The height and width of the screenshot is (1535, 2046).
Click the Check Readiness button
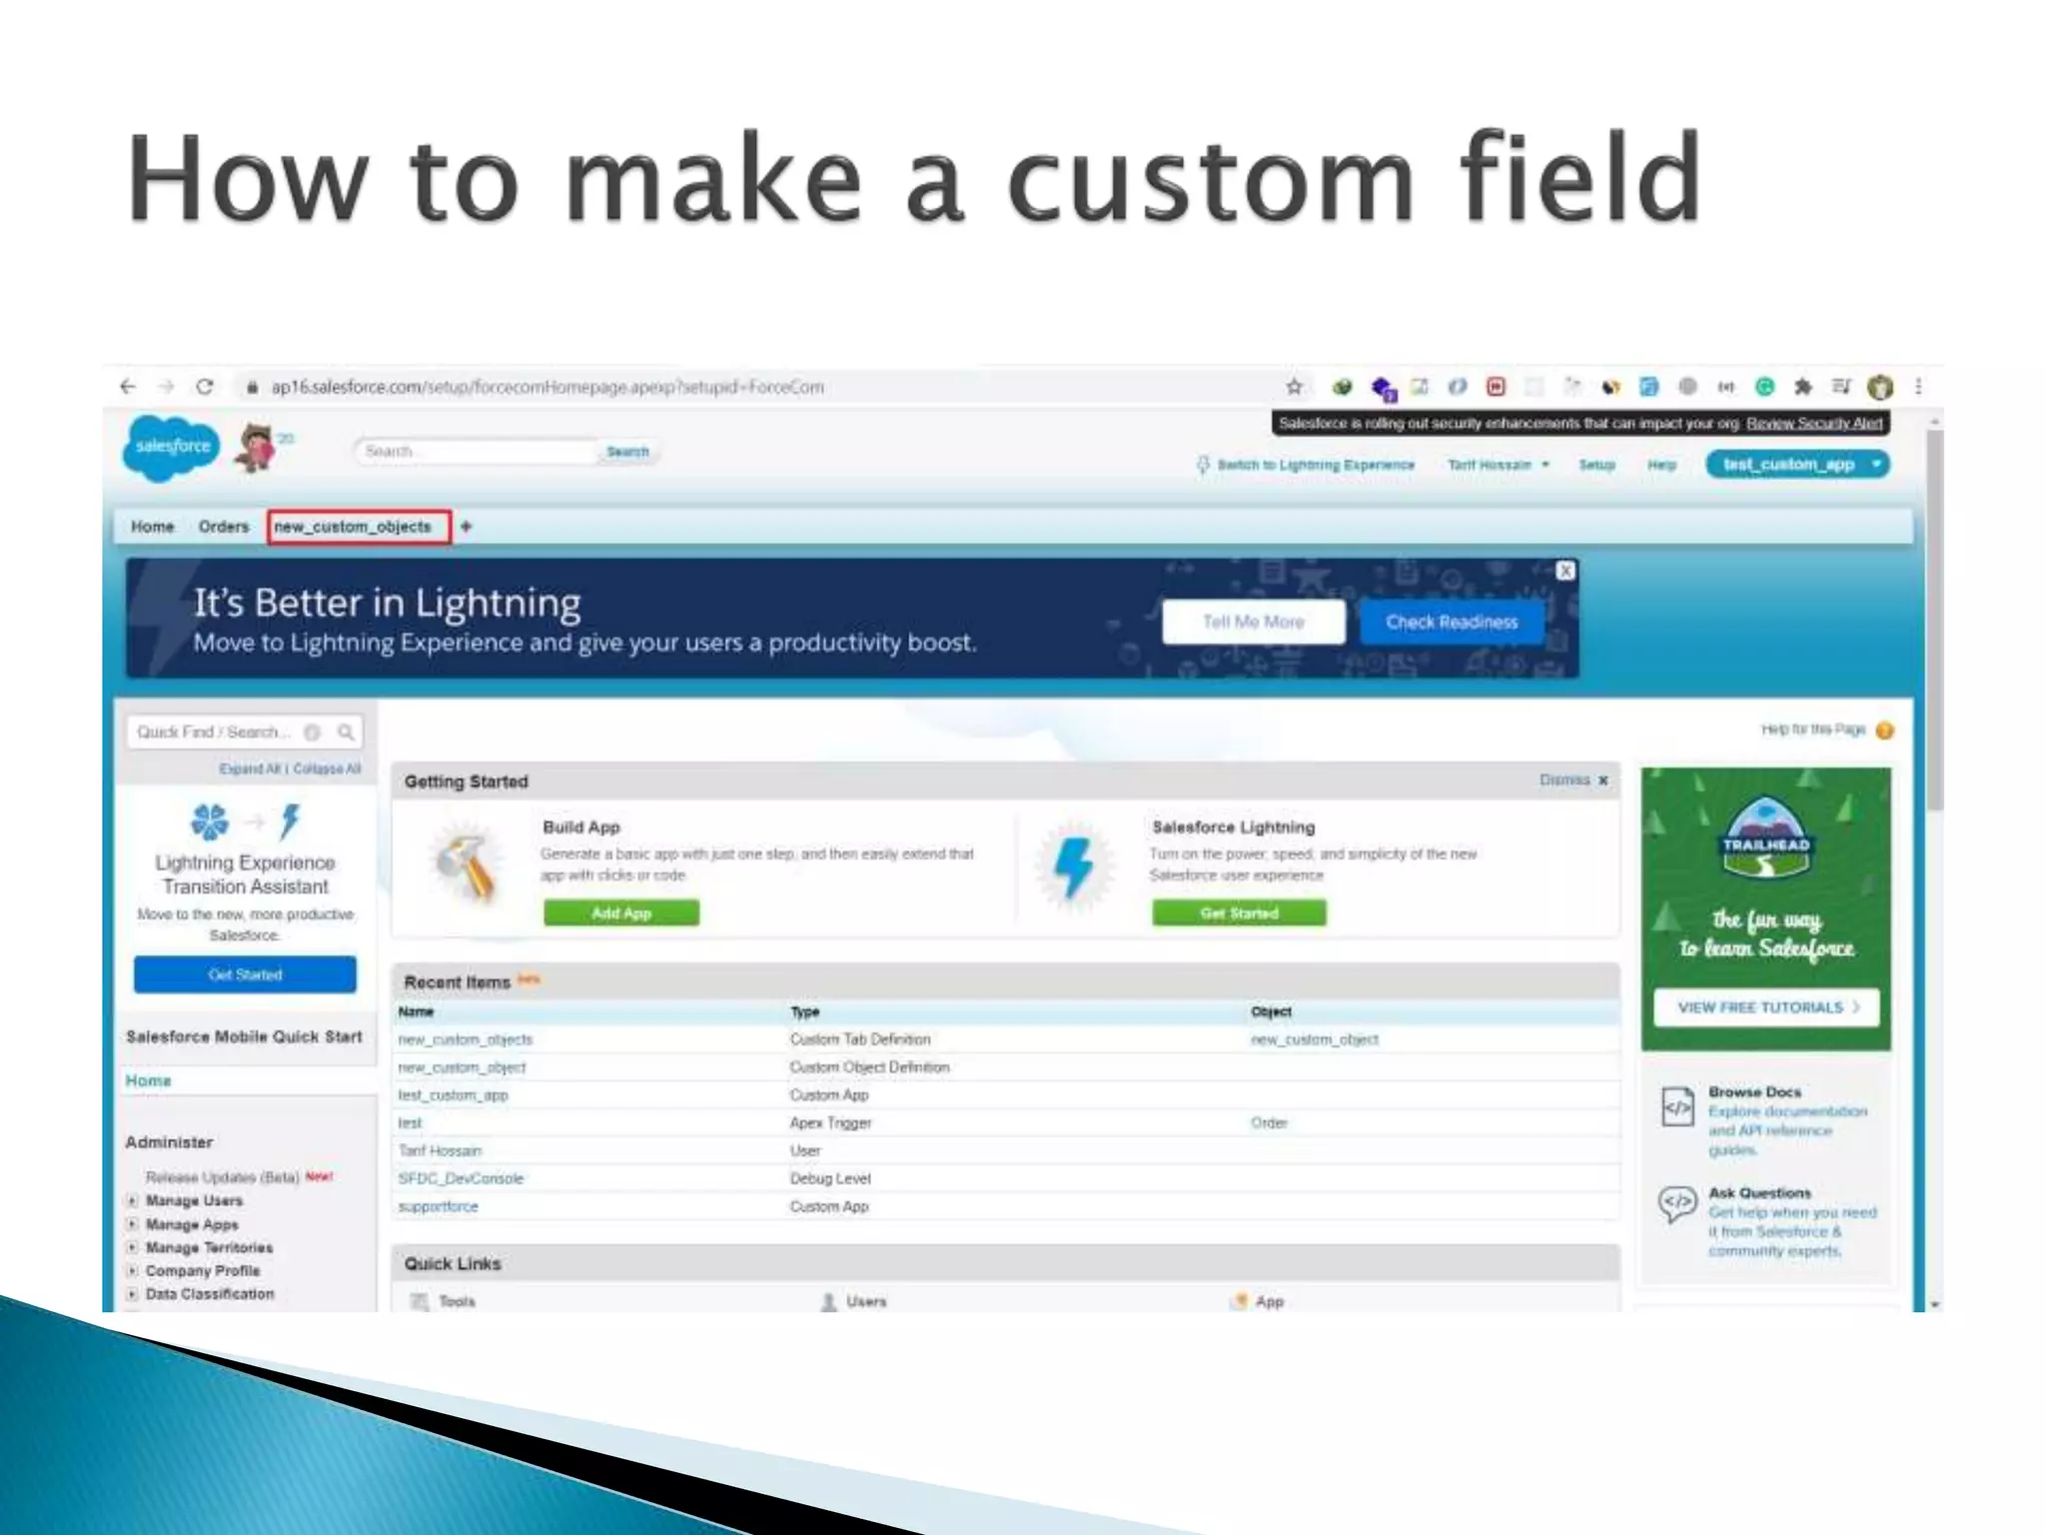pos(1451,622)
